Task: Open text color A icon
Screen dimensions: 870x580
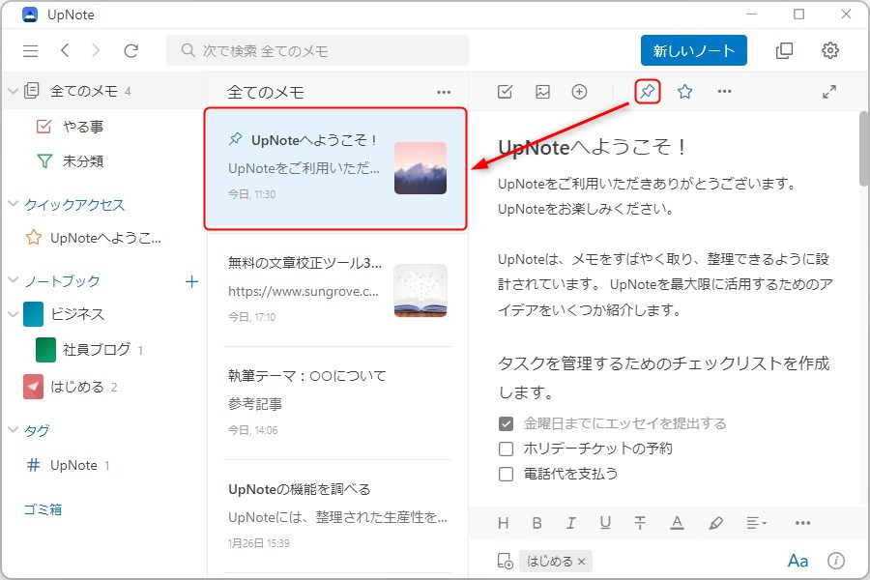Action: click(677, 523)
